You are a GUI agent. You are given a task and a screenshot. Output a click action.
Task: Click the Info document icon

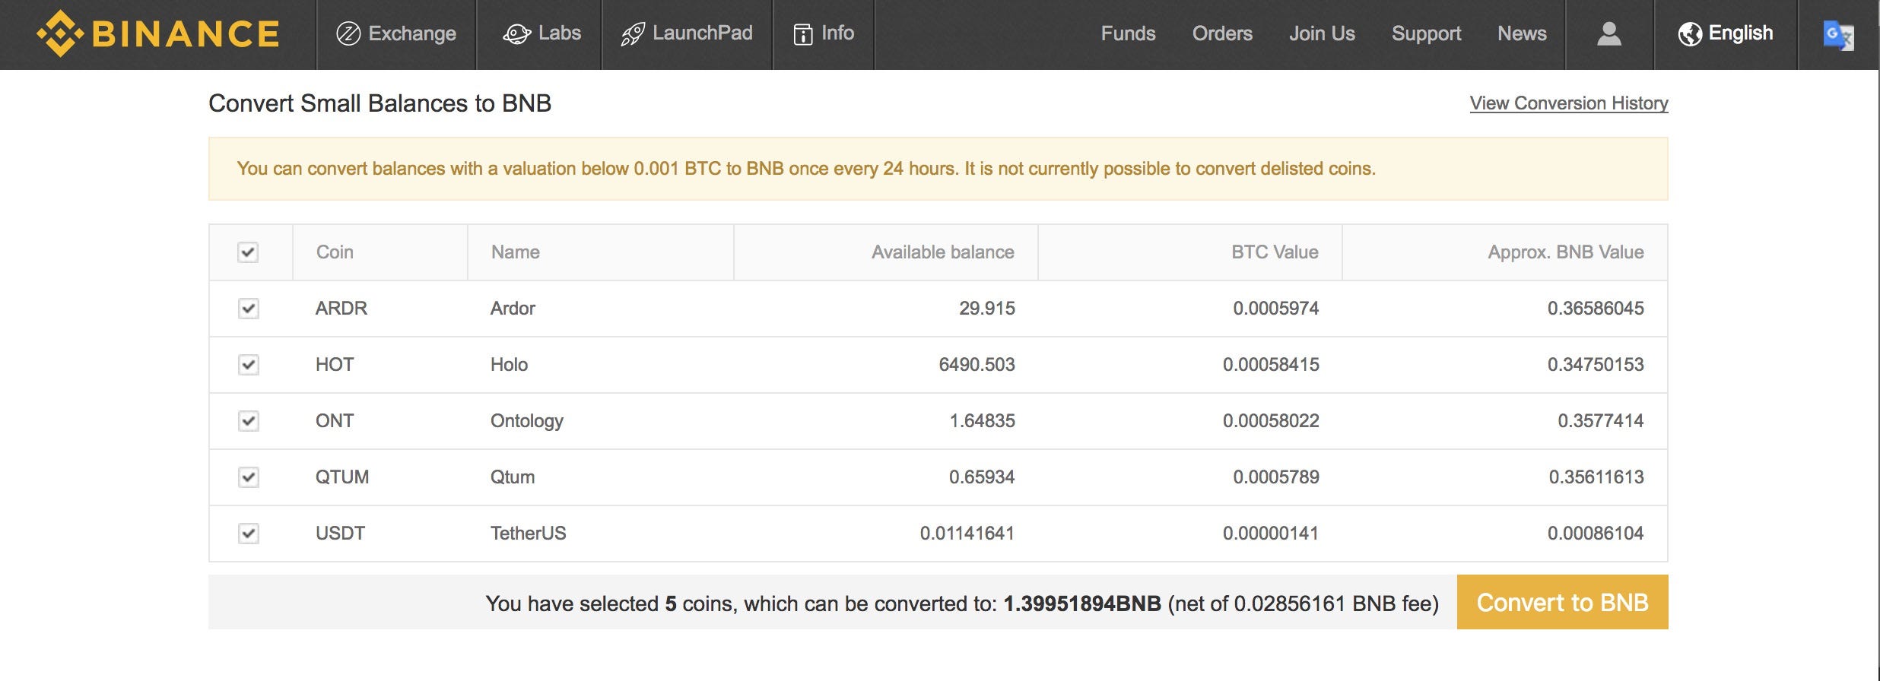[x=802, y=33]
